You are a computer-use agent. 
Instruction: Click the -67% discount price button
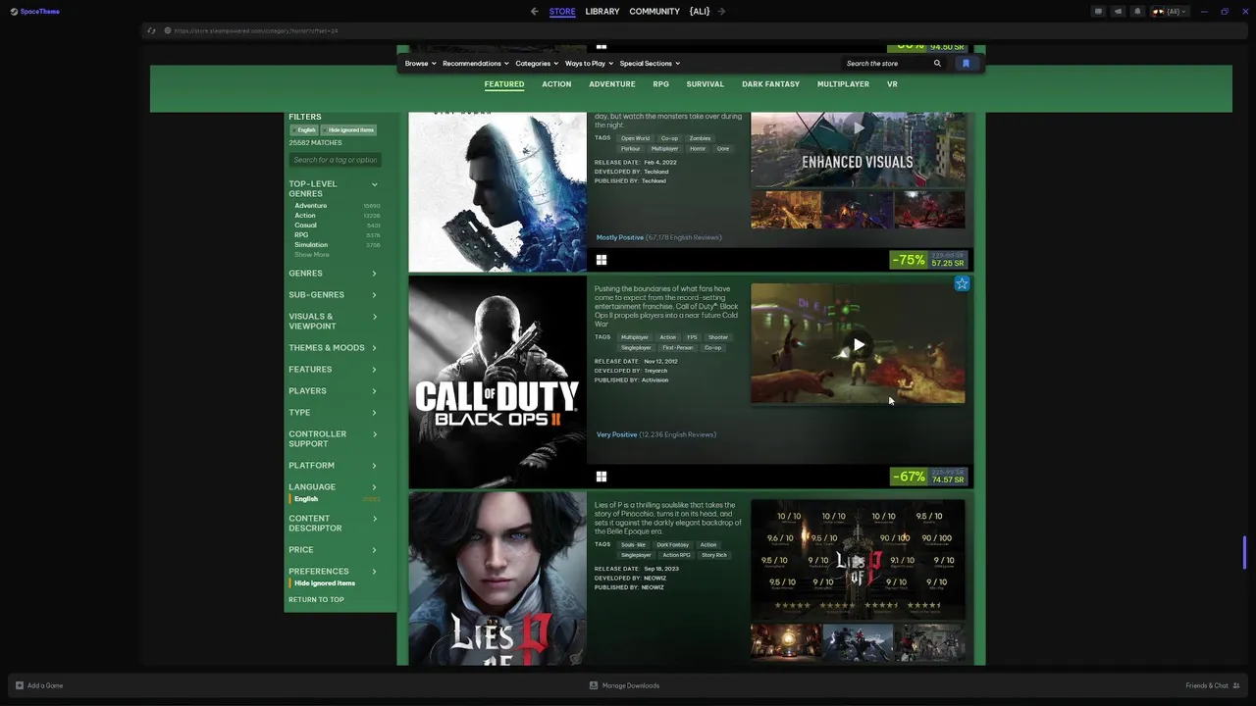(929, 477)
